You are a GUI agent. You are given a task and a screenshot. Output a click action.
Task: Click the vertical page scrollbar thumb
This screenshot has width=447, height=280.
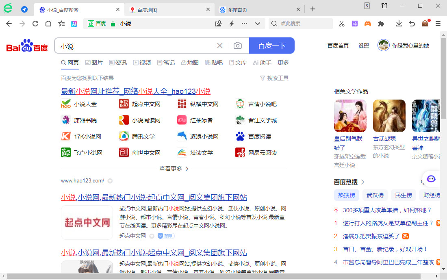443,78
